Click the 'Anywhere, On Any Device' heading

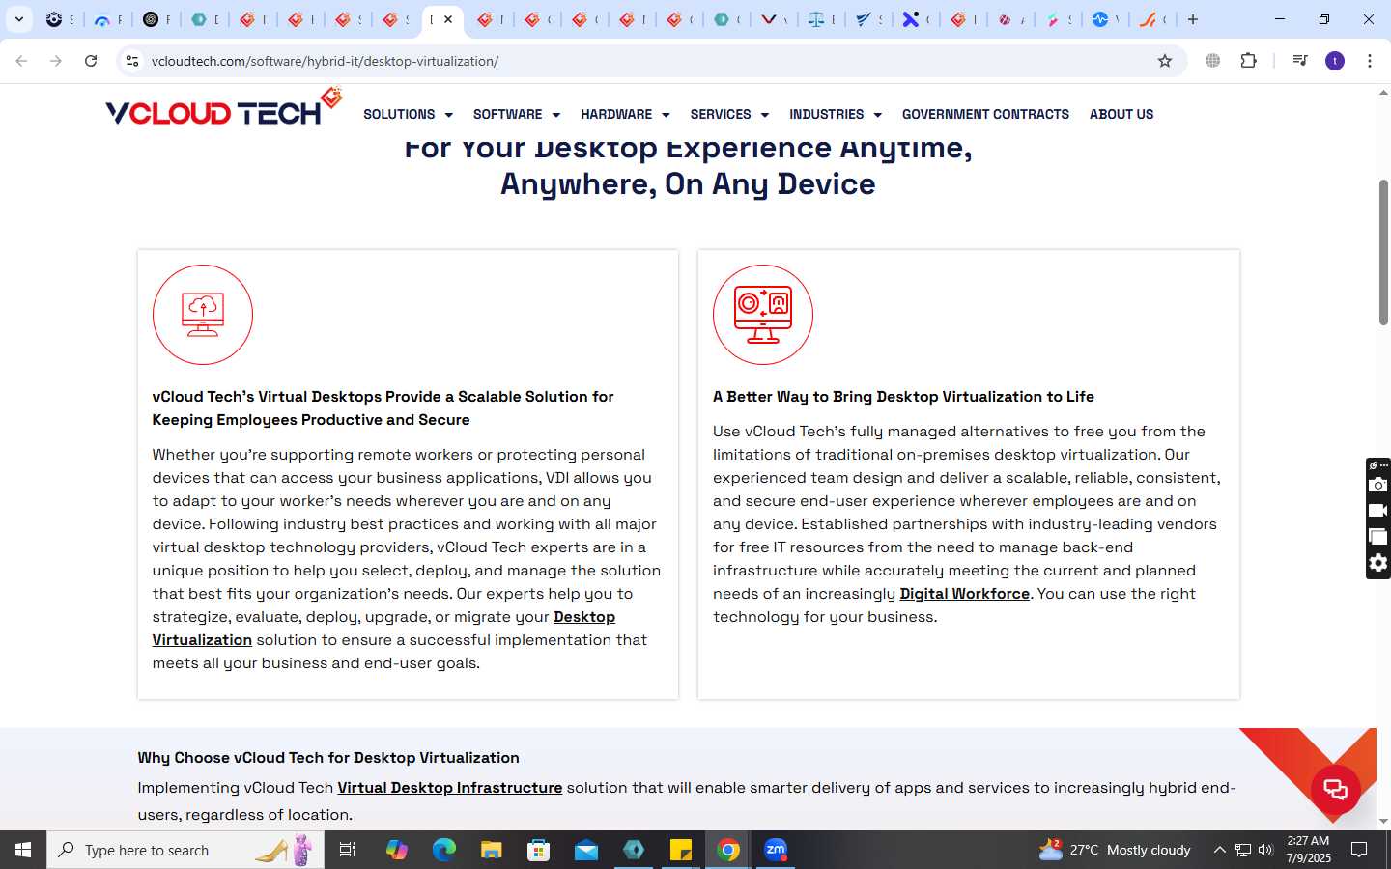(x=688, y=183)
